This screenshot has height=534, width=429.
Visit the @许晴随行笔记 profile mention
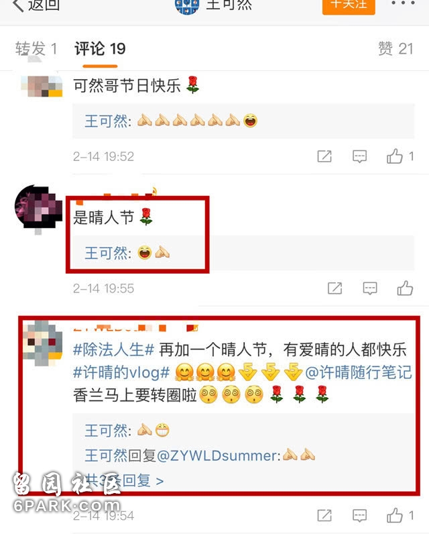[359, 372]
